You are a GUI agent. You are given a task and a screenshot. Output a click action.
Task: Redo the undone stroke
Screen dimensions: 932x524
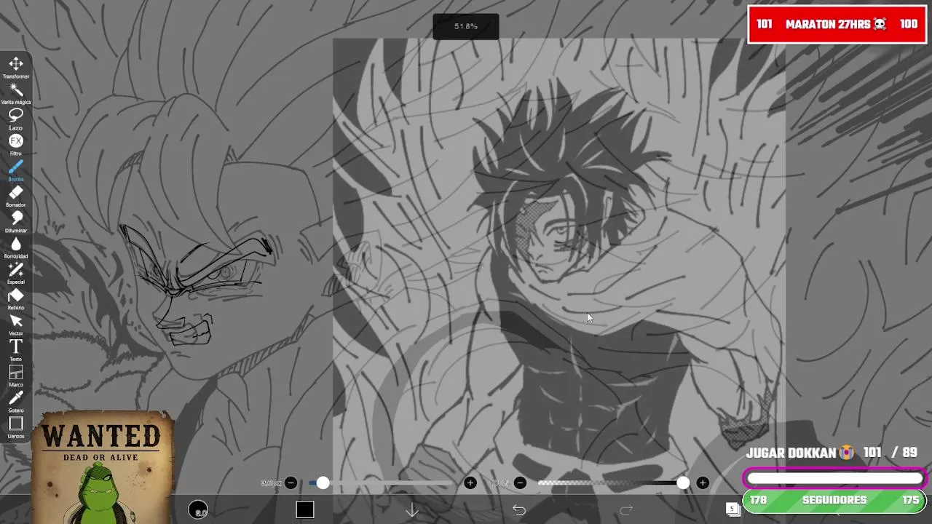pyautogui.click(x=626, y=510)
